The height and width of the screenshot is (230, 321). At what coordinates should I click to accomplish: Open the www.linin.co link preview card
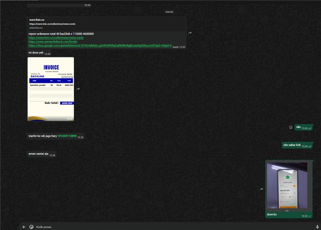click(106, 24)
